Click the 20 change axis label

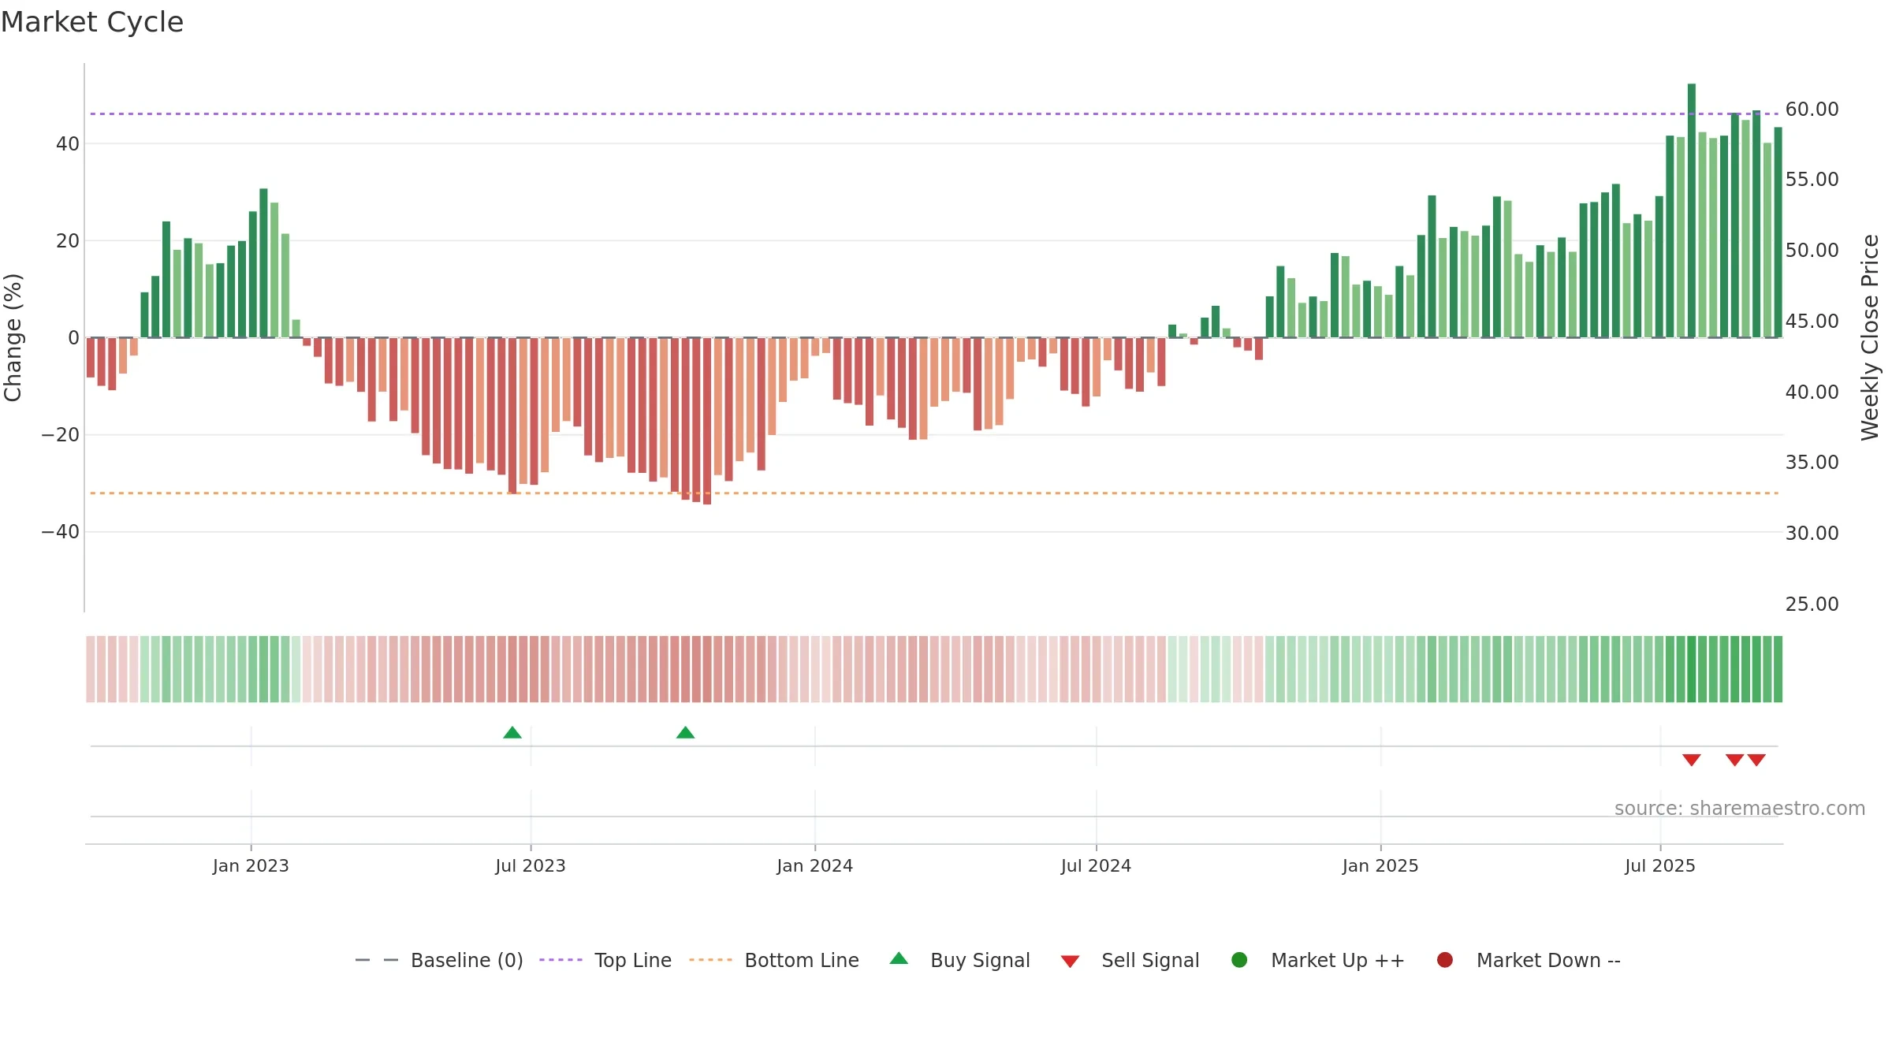[68, 240]
